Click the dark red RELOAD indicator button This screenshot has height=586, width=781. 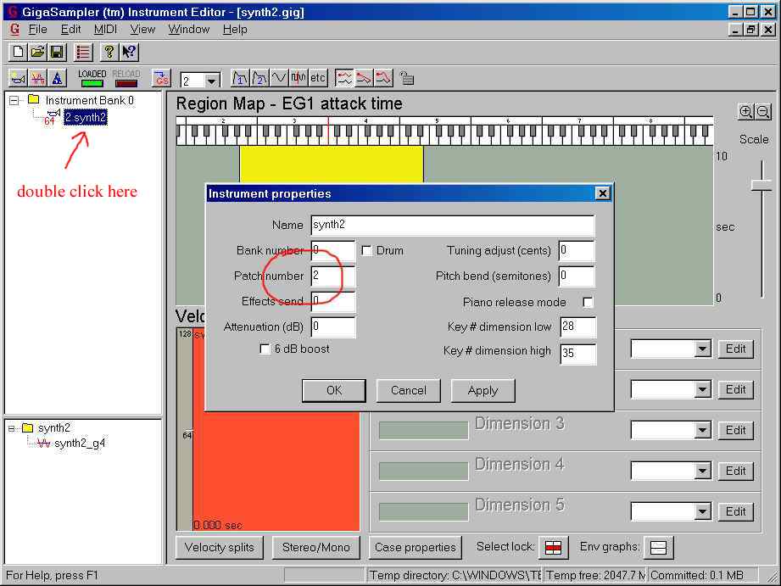point(126,78)
